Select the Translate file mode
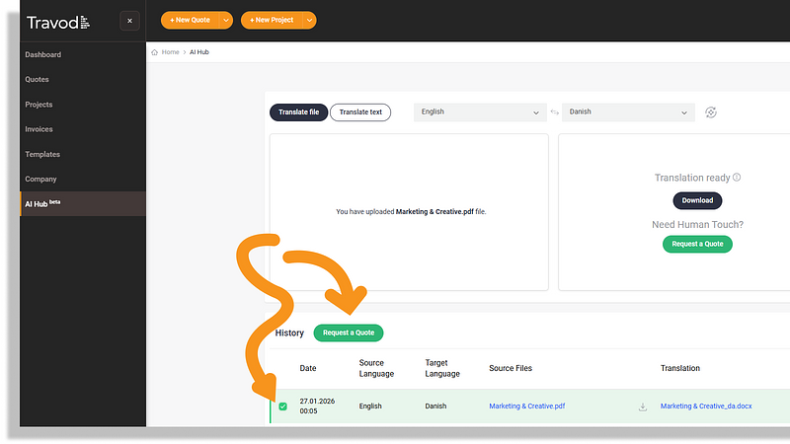The image size is (790, 444). (298, 112)
